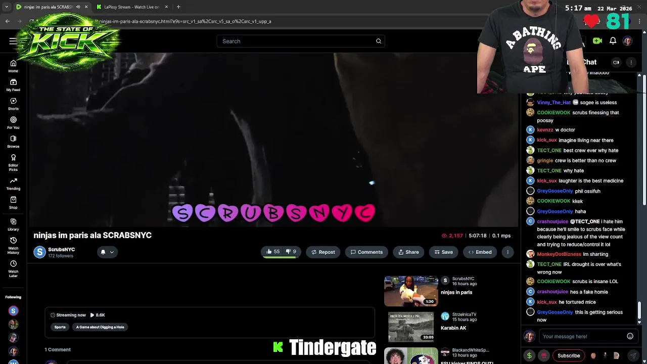Send the chat message with paper-plane icon
Image resolution: width=647 pixels, height=364 pixels.
[633, 355]
